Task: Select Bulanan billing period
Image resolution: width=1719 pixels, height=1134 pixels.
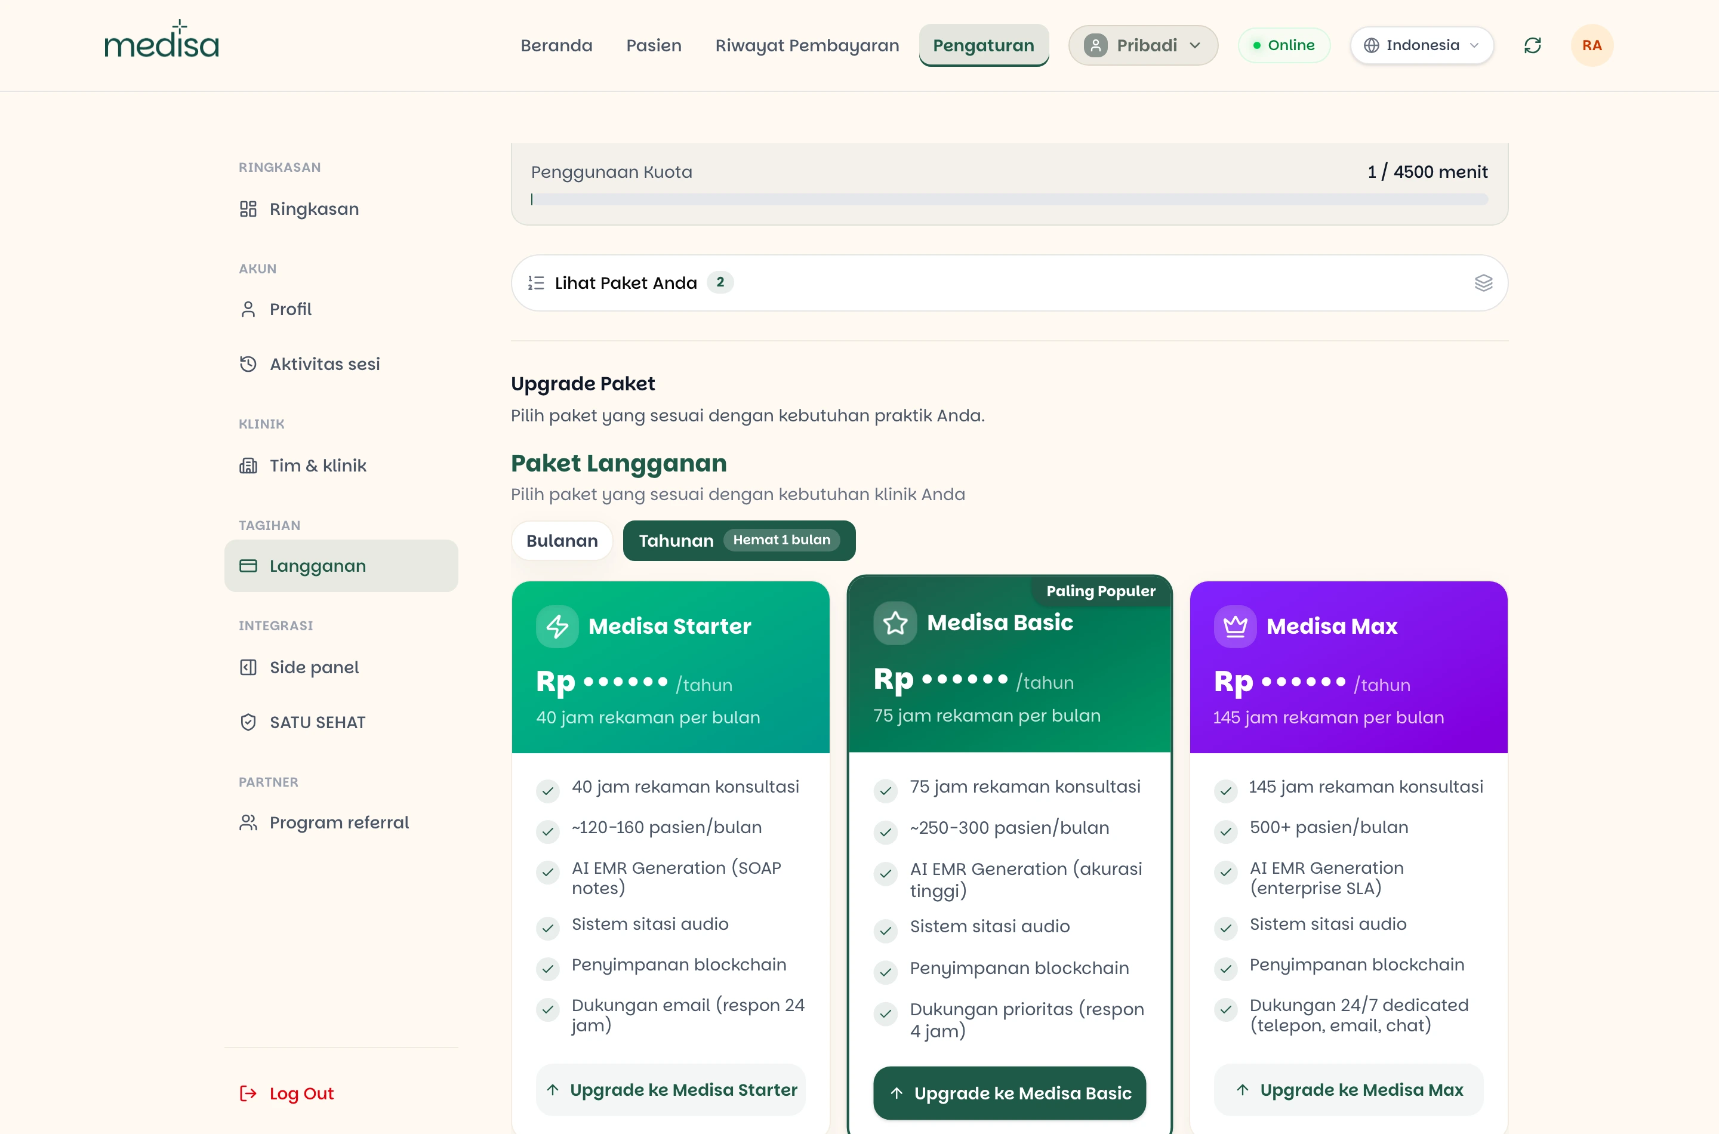Action: 562,541
